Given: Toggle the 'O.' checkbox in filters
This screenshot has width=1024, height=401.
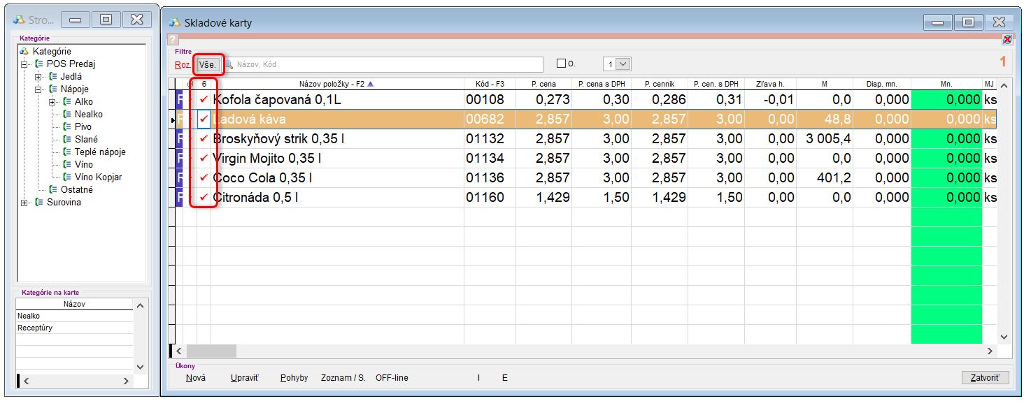Looking at the screenshot, I should (561, 64).
